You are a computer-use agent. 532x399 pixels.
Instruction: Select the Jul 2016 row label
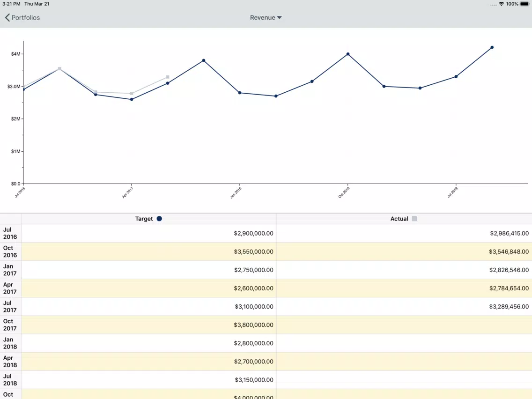(10, 233)
